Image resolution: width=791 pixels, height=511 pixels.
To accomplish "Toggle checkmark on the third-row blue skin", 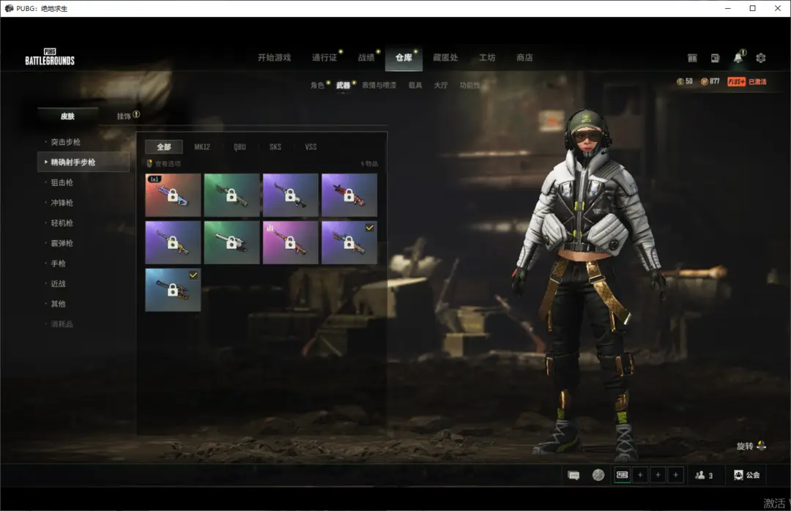I will (193, 275).
